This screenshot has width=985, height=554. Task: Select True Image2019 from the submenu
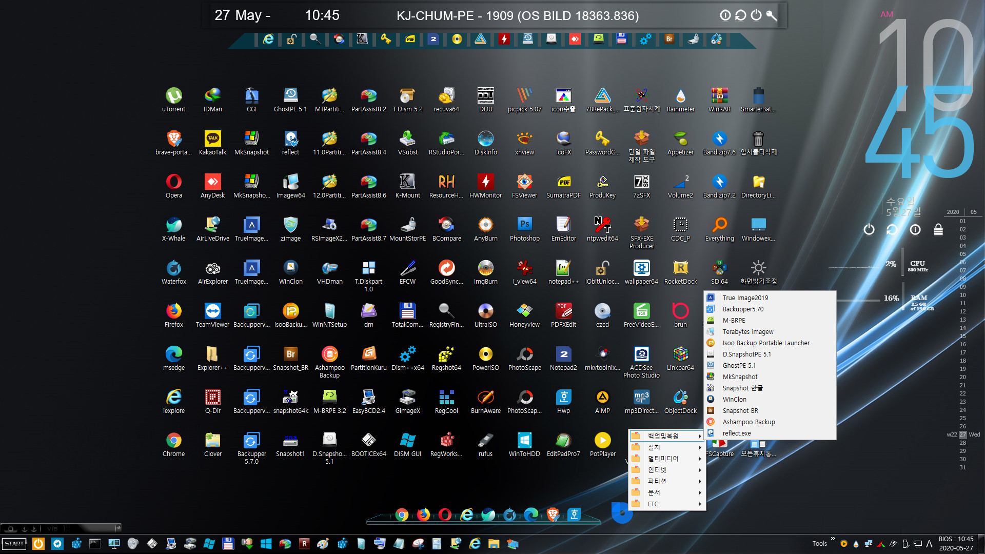click(770, 298)
